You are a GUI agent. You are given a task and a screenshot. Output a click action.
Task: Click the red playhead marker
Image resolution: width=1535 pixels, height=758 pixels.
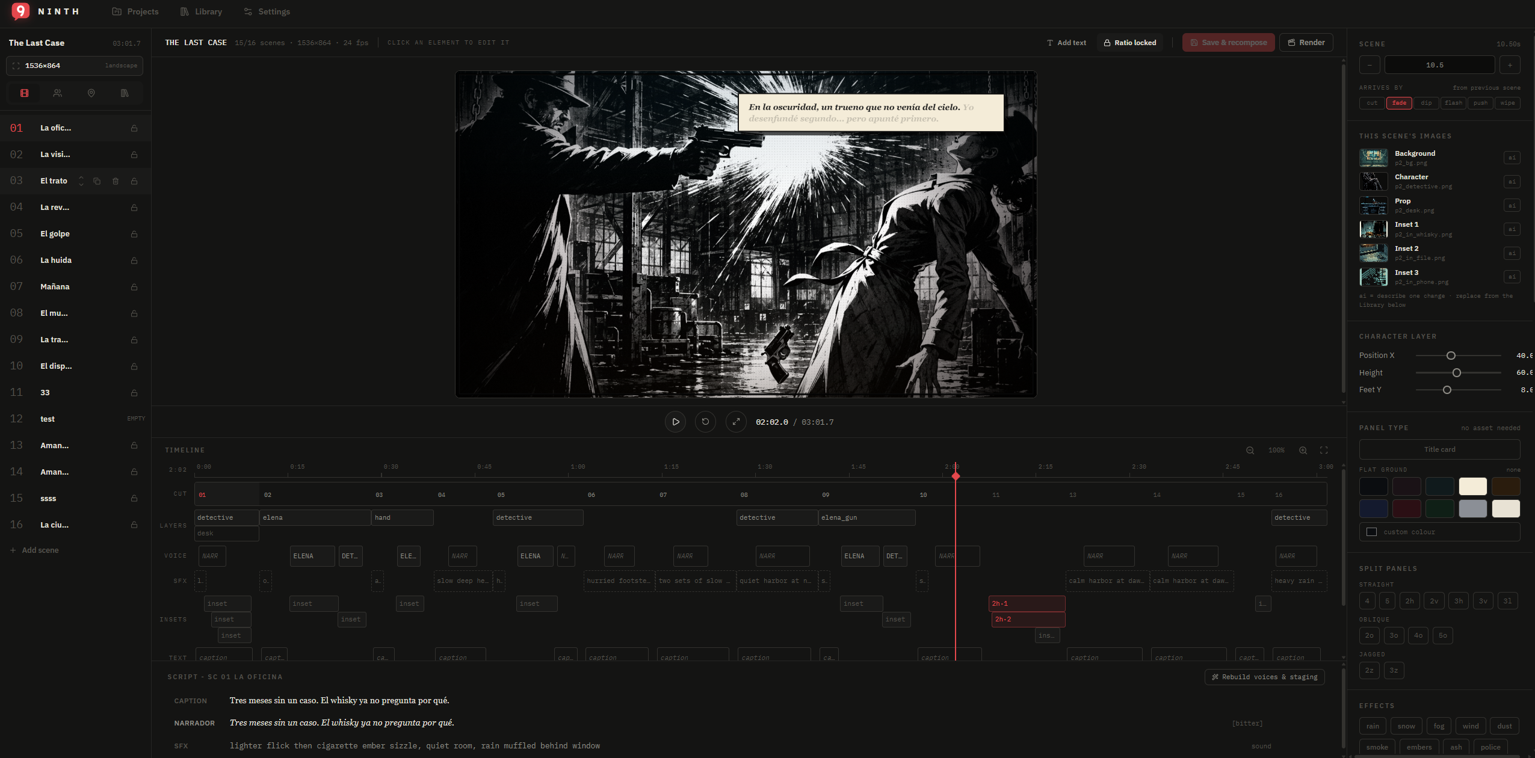[956, 476]
